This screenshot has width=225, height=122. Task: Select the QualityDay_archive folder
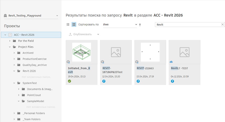click(x=34, y=65)
